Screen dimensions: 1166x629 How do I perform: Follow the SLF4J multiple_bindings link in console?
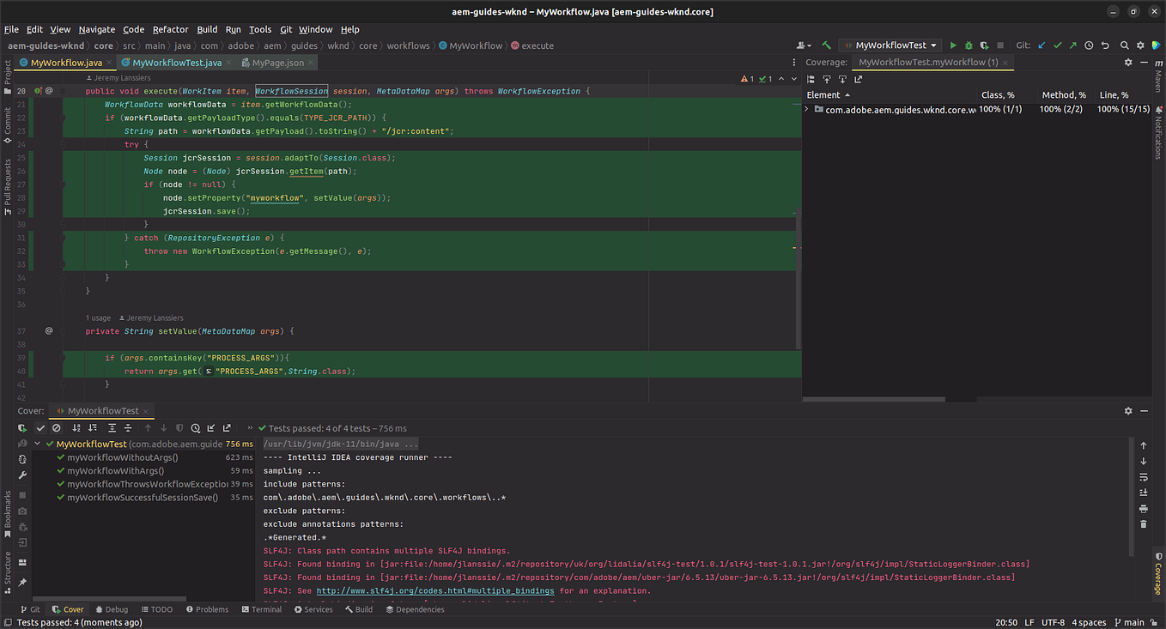pos(434,590)
